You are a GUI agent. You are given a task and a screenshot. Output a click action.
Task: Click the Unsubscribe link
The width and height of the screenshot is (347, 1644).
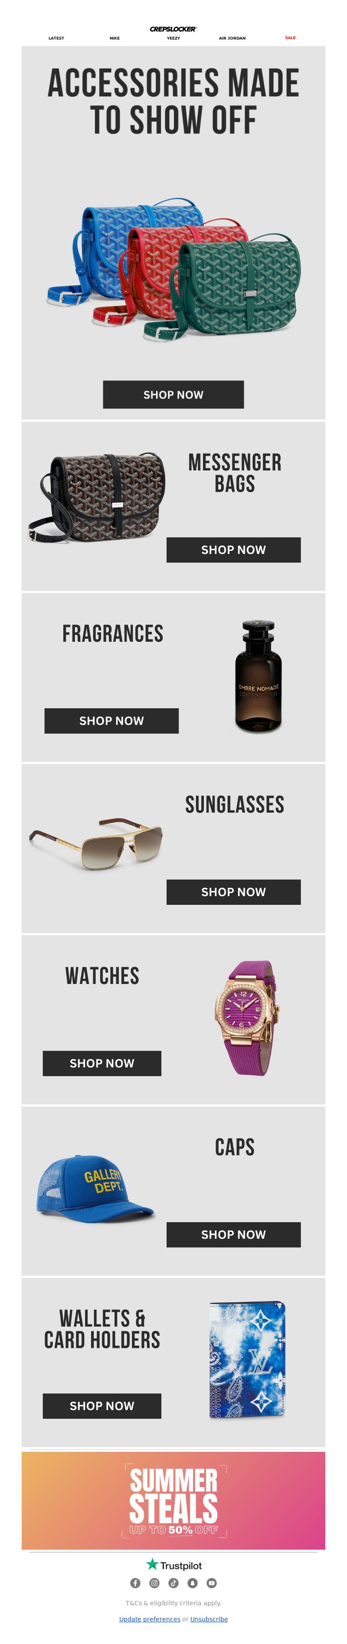pyautogui.click(x=209, y=1618)
